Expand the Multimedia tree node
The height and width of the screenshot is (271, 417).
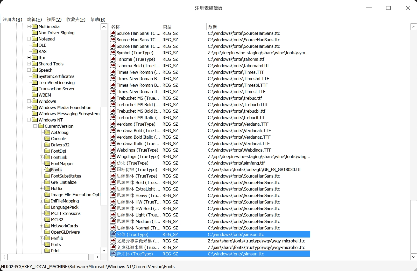coord(29,26)
